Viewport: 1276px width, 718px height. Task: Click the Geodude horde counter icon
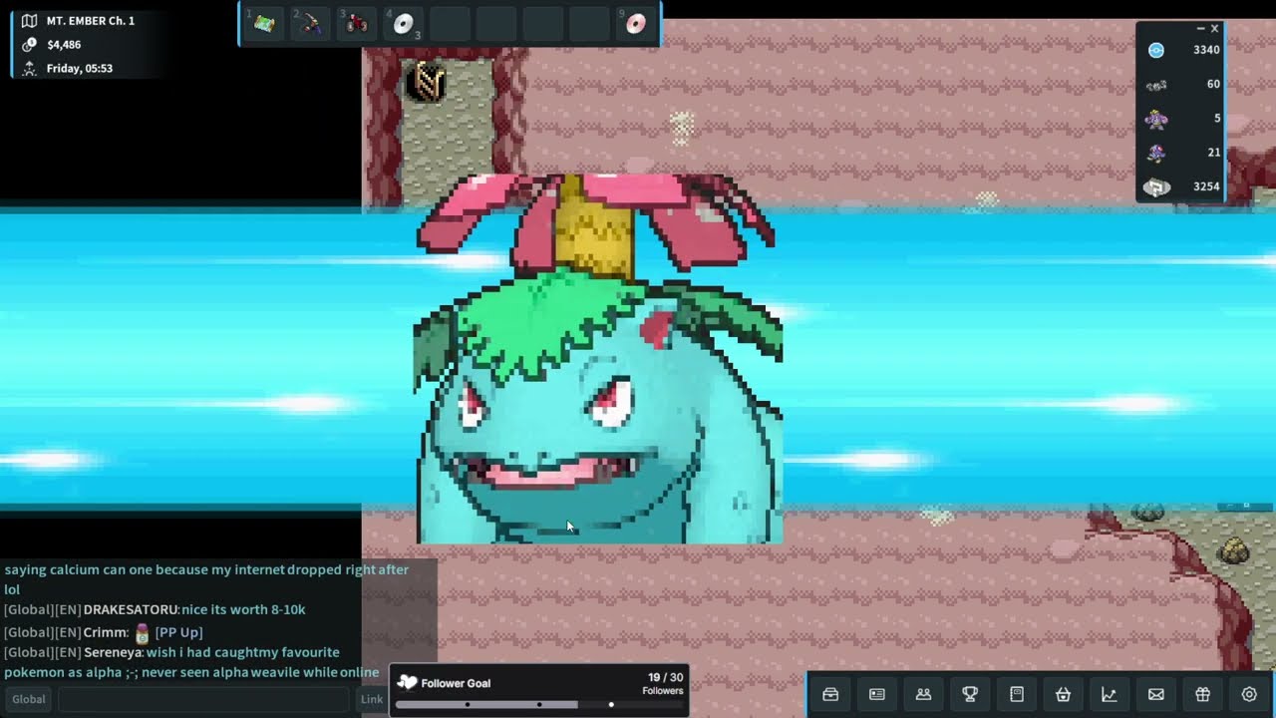click(1156, 85)
